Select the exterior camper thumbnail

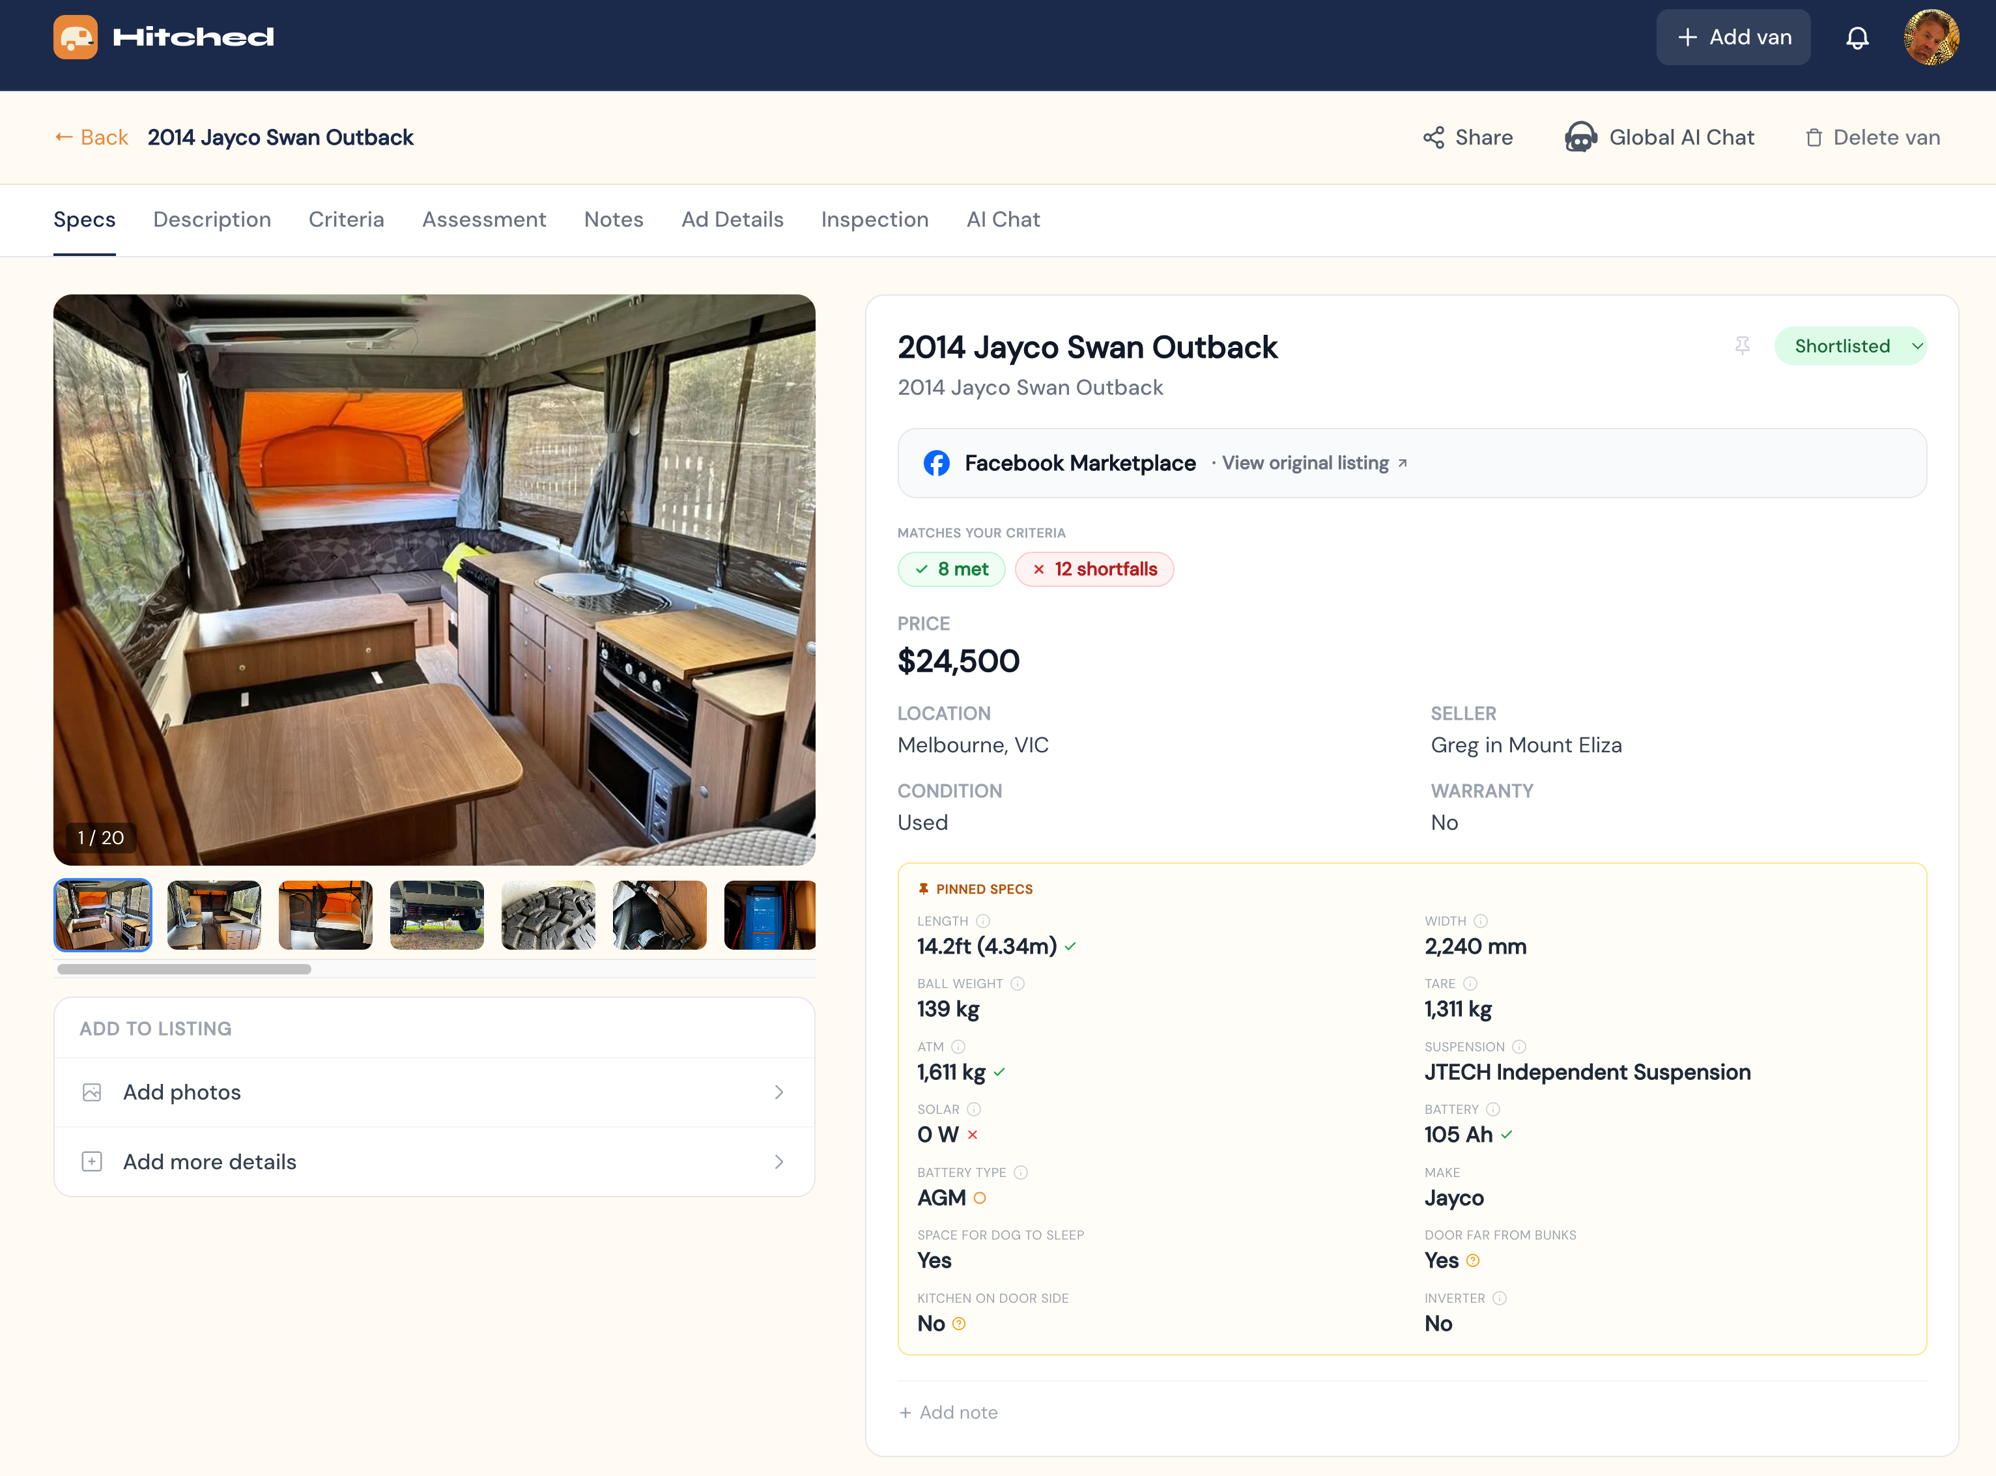pyautogui.click(x=437, y=915)
